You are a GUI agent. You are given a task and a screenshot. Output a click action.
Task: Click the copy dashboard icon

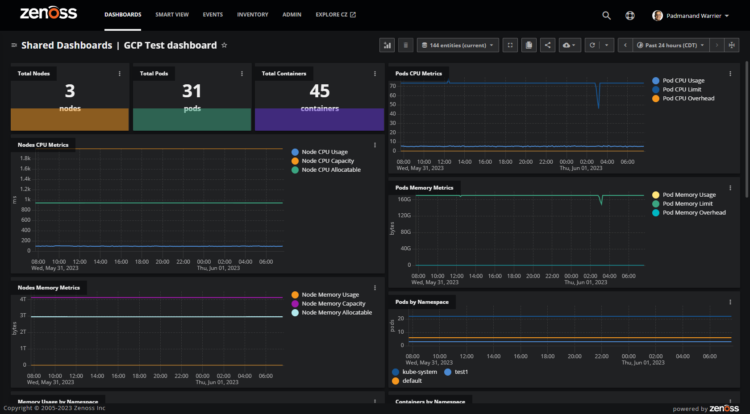[x=529, y=45]
